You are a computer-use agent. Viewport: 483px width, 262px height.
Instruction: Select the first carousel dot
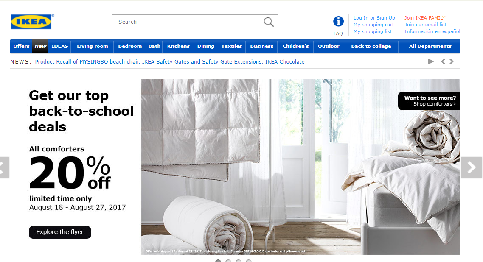tap(218, 261)
